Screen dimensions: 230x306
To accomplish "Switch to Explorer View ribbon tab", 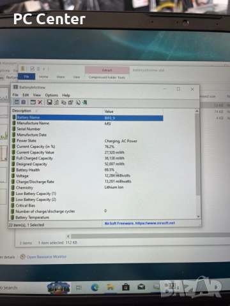I will coord(77,77).
